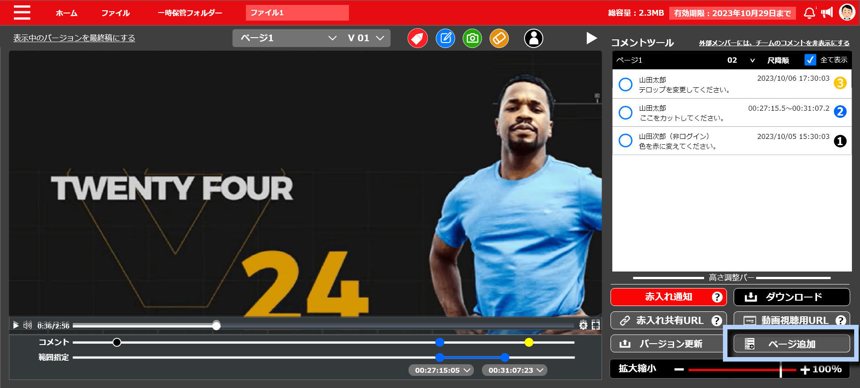Open the ページ1 page dropdown
Viewport: 860px width, 388px height.
pyautogui.click(x=288, y=38)
